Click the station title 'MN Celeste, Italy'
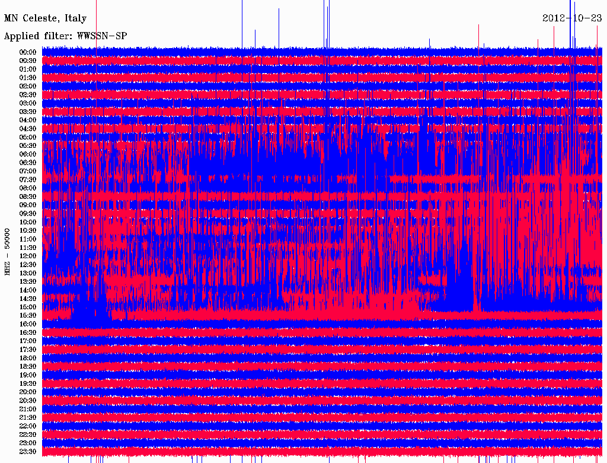Screen dimensions: 607x463 [45, 18]
